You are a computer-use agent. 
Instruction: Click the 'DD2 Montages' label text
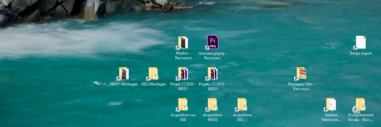click(154, 84)
